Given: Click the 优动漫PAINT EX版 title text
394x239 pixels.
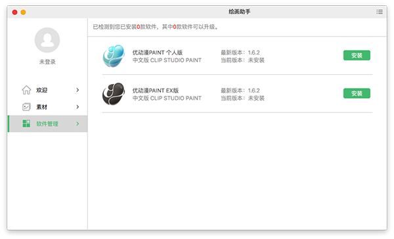Looking at the screenshot, I should coord(156,91).
